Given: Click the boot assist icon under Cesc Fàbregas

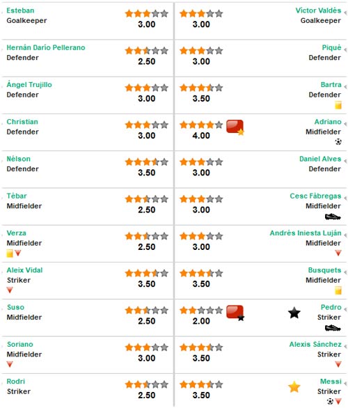Looking at the screenshot, I should 333,217.
